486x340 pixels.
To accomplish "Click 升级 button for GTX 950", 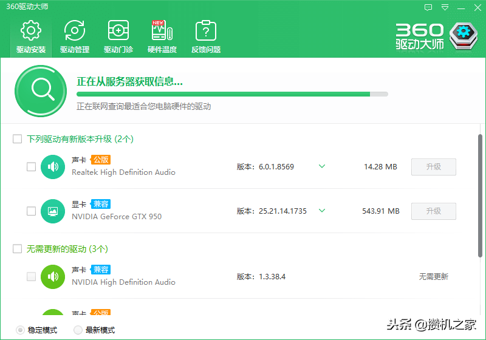I will (434, 211).
